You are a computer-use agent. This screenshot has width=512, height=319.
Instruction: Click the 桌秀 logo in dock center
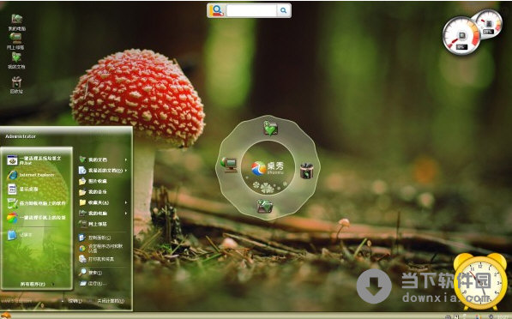[x=268, y=168]
